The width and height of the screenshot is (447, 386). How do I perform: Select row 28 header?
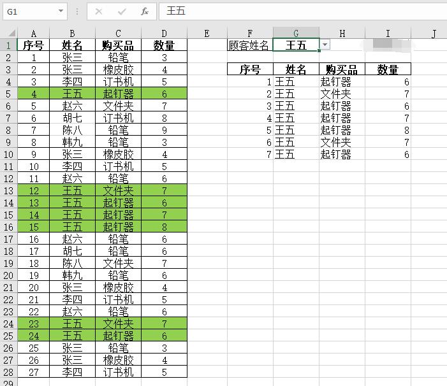(8, 372)
